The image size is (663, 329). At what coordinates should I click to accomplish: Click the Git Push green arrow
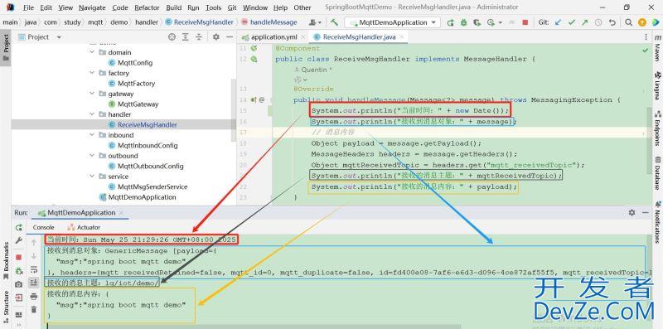[x=585, y=22]
